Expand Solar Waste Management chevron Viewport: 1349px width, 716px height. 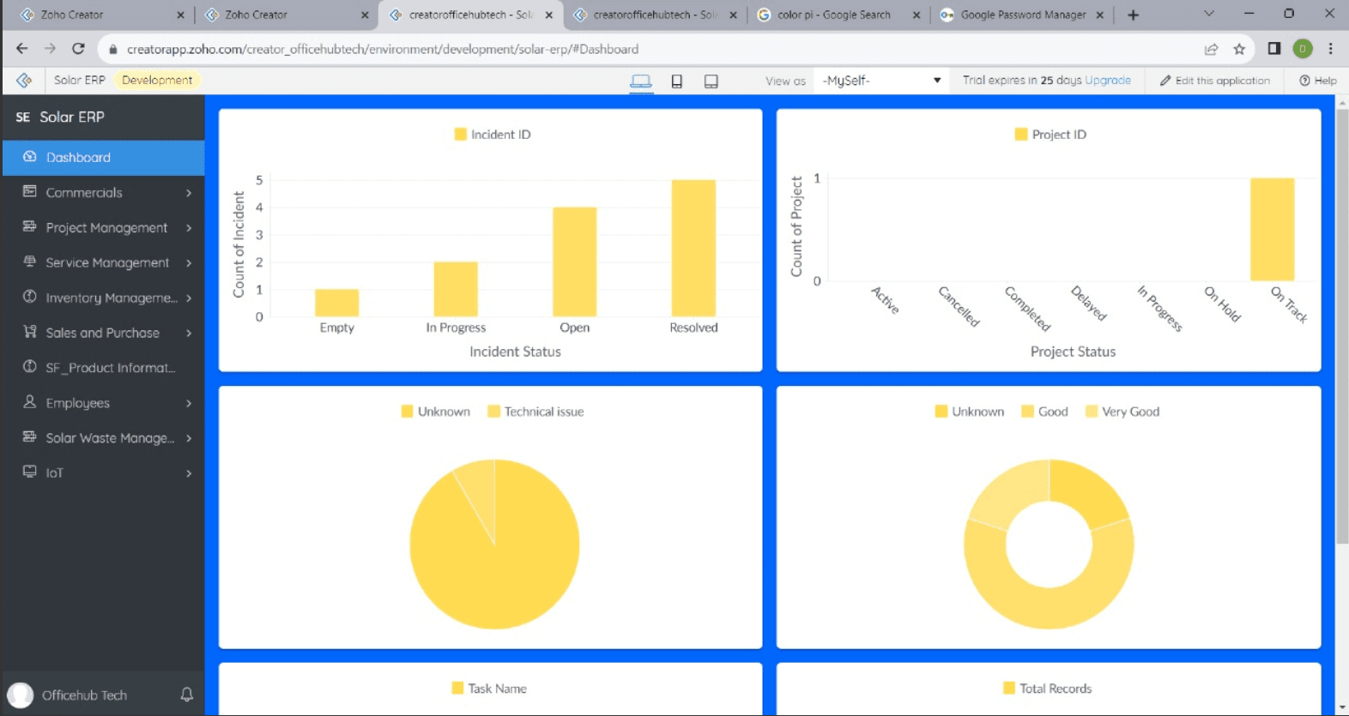189,438
